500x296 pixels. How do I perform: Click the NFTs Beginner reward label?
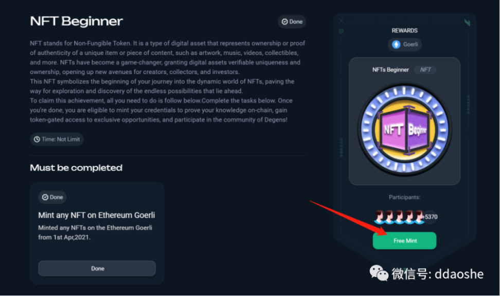(x=390, y=70)
